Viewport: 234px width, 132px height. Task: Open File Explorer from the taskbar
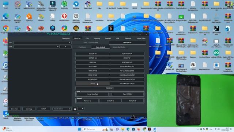coord(123,129)
